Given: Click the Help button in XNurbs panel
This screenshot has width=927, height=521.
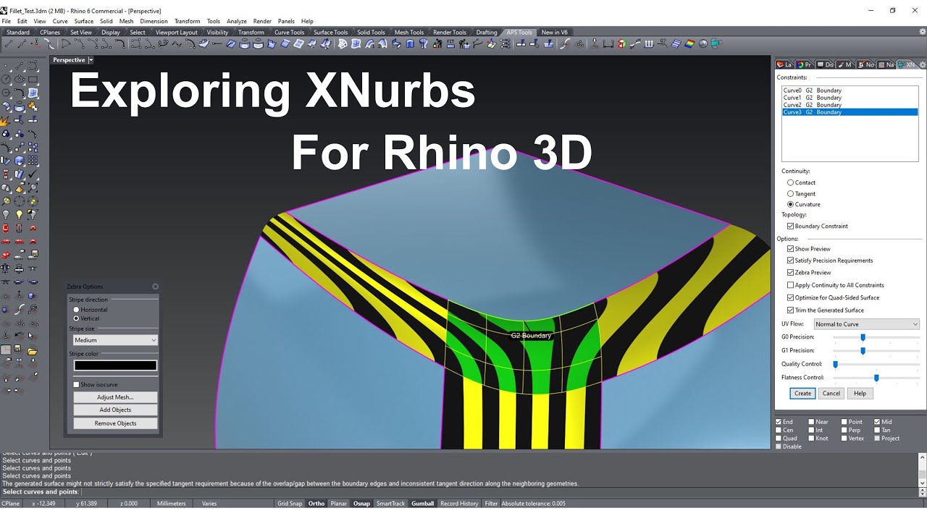Looking at the screenshot, I should point(860,394).
